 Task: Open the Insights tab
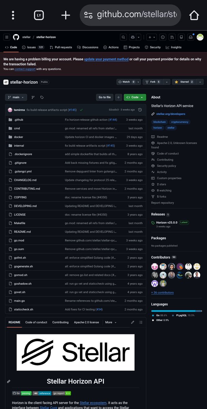point(174,47)
